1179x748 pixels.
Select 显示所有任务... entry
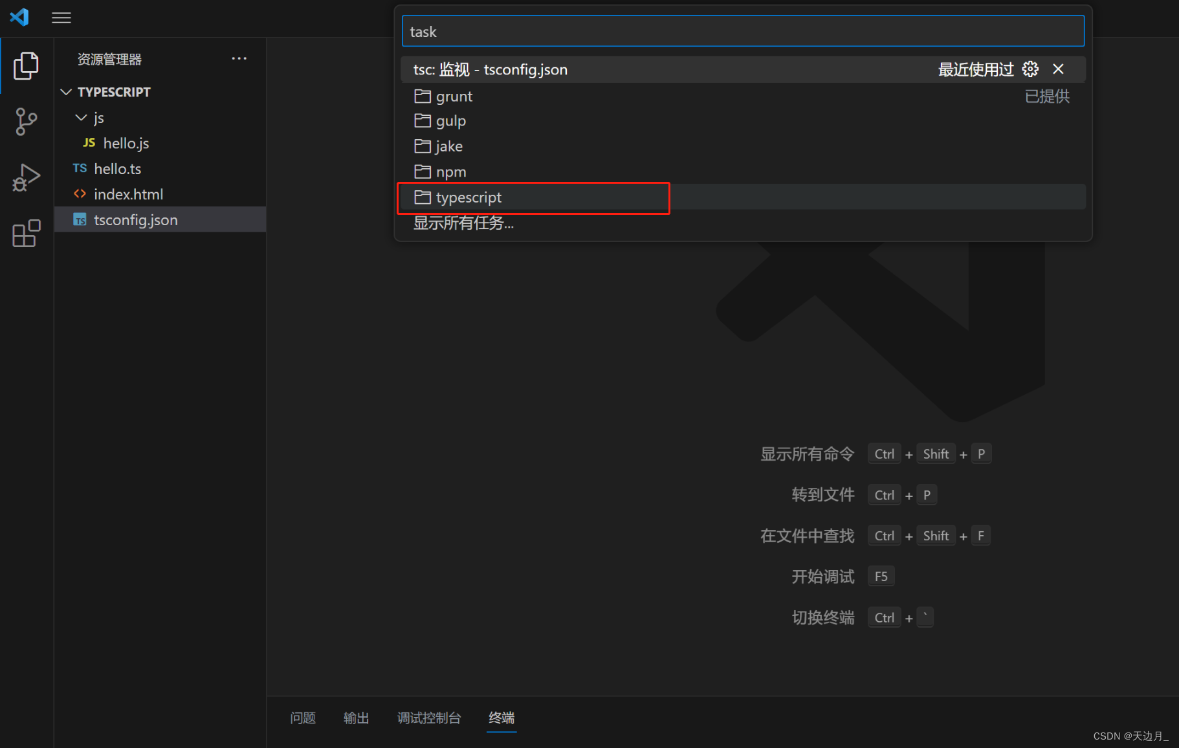coord(743,223)
